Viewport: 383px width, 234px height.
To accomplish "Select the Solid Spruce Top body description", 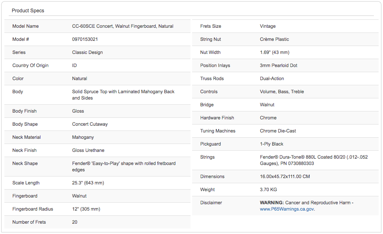I will coord(123,94).
